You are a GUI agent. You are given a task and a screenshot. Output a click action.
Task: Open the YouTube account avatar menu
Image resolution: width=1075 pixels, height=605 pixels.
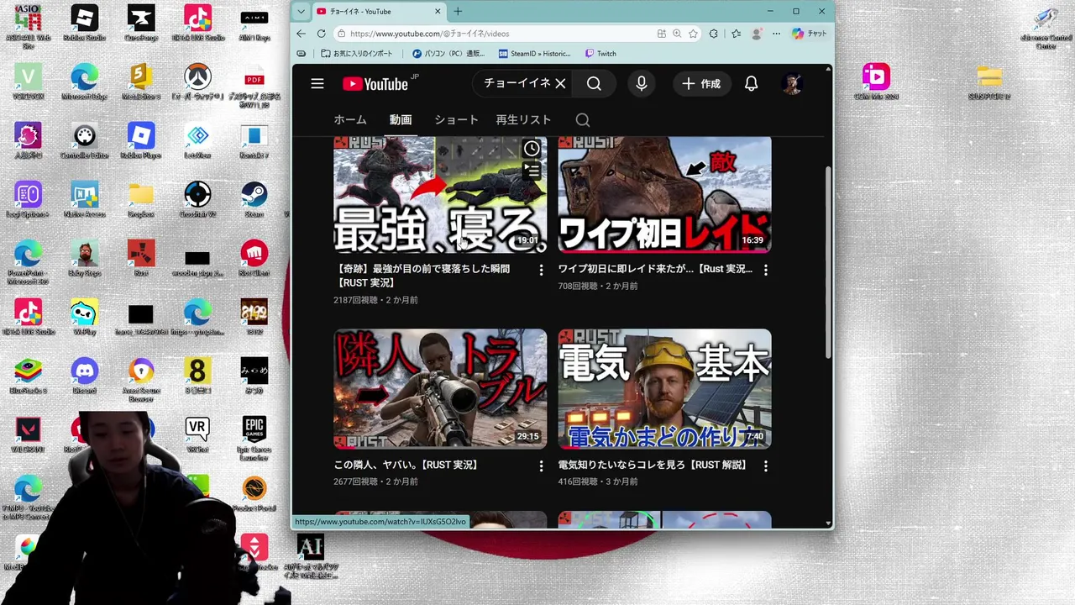tap(791, 83)
